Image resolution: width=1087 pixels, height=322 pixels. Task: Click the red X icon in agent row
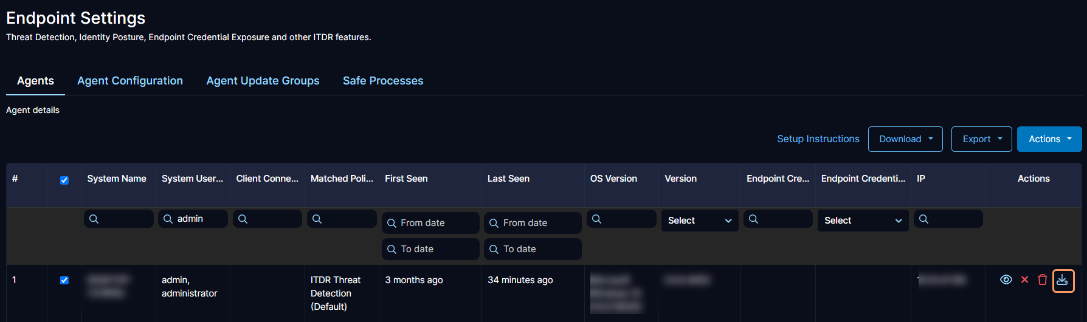[1024, 279]
